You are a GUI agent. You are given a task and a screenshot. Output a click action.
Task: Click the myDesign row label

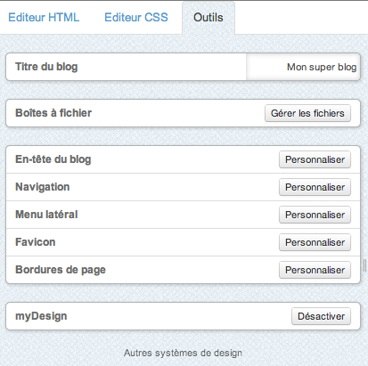pyautogui.click(x=41, y=316)
